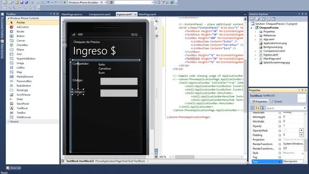Close the Ingreso.xaml tab
The height and width of the screenshot is (174, 309).
pyautogui.click(x=135, y=14)
